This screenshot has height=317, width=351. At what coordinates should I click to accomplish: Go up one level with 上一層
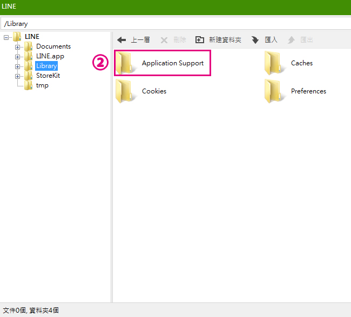pyautogui.click(x=140, y=40)
